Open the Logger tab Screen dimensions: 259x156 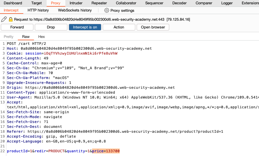227,3
